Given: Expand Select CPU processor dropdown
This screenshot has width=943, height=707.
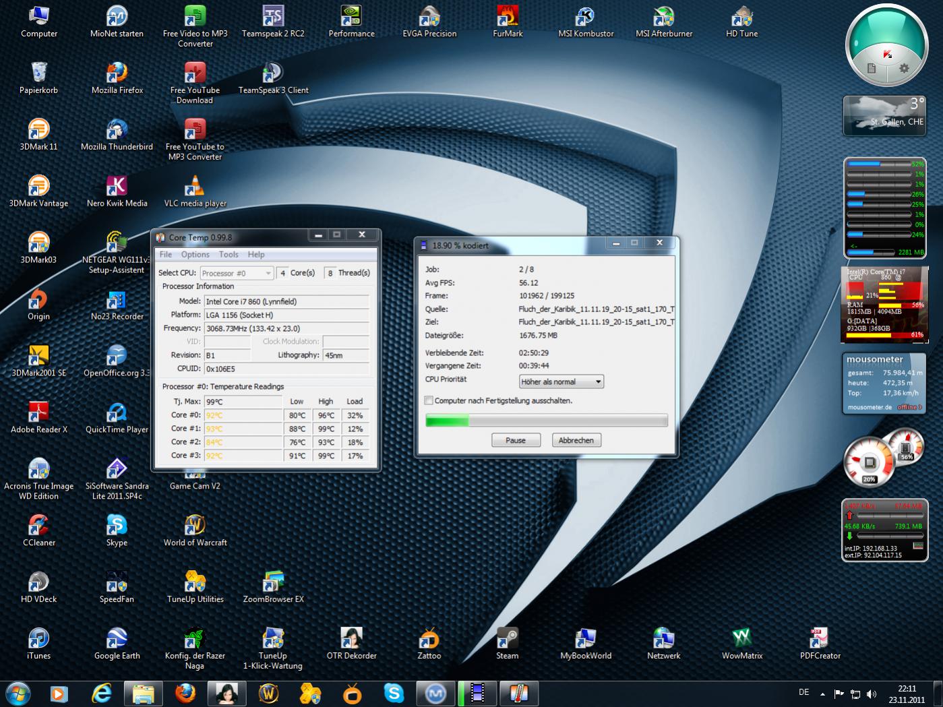Looking at the screenshot, I should tap(237, 273).
